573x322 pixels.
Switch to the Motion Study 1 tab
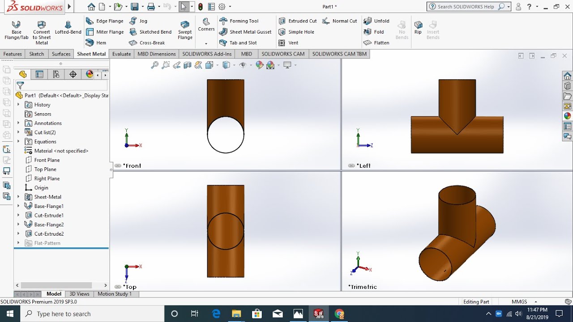coord(115,294)
